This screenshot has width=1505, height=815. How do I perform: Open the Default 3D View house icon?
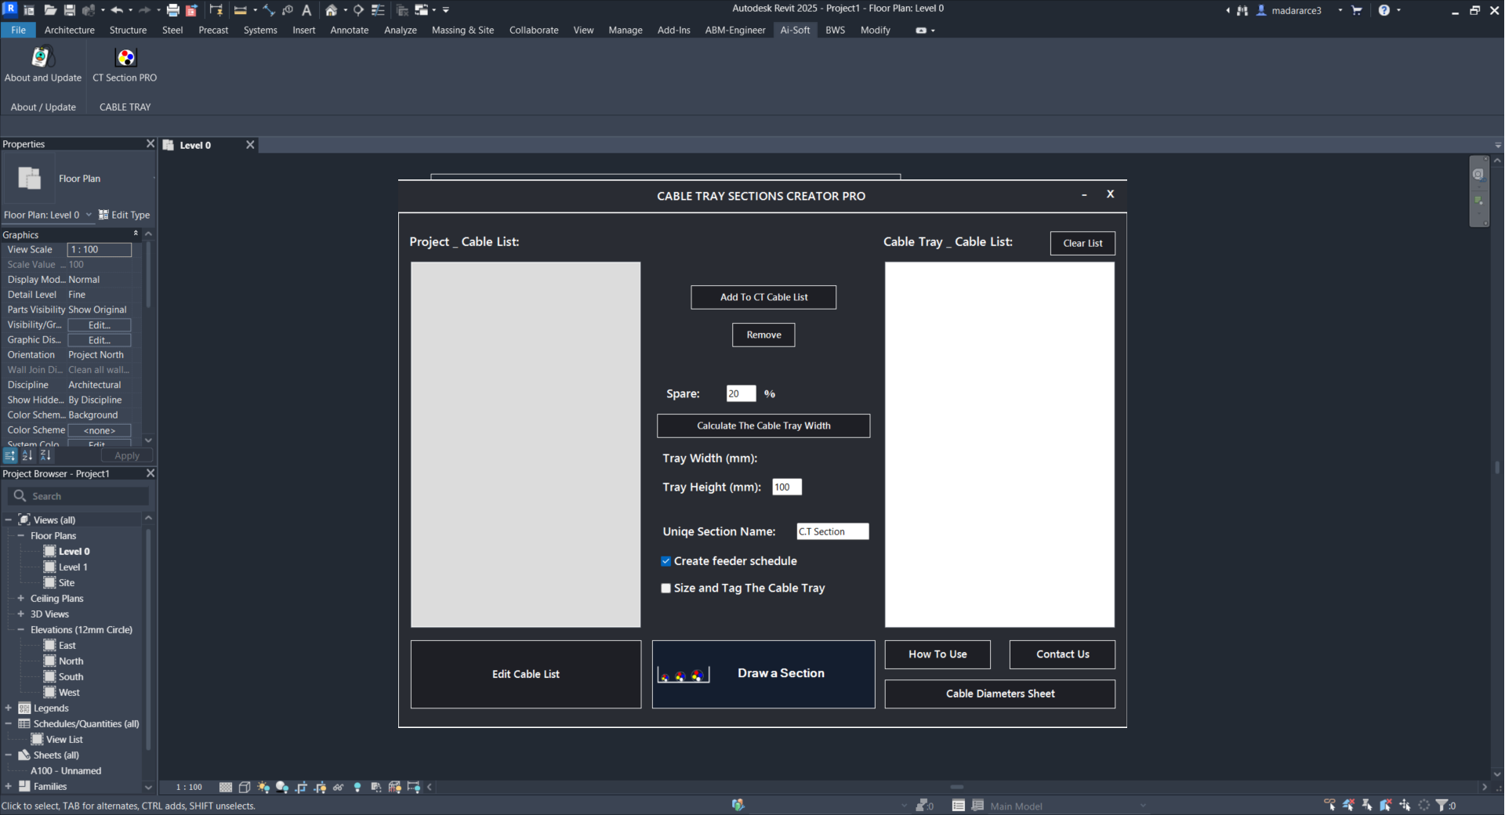(x=332, y=10)
